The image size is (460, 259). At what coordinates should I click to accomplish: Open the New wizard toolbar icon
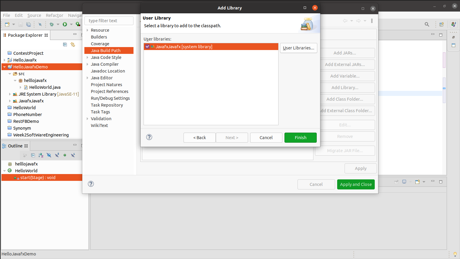point(7,24)
